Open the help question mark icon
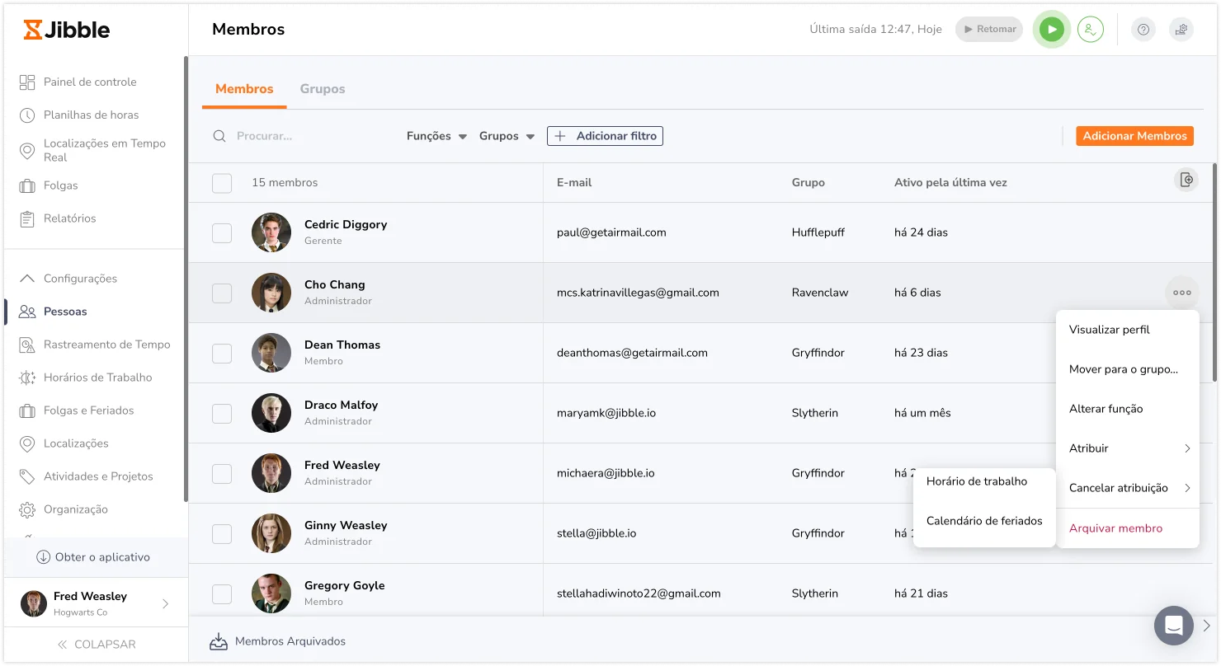 click(1143, 30)
